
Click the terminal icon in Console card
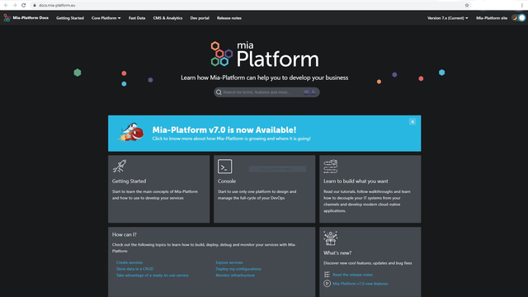pyautogui.click(x=225, y=167)
